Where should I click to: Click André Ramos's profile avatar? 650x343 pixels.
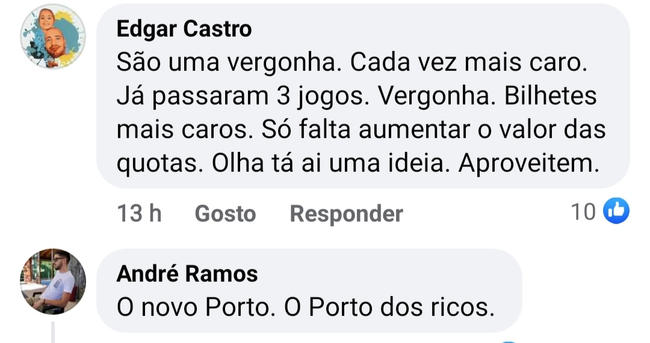(x=53, y=281)
